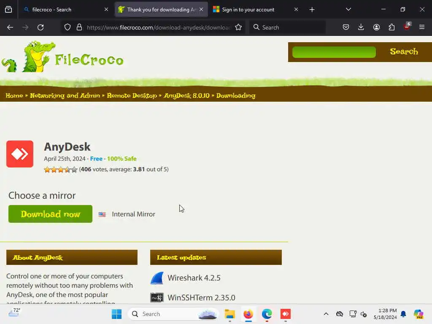Open the Wireshark 4.2.5 update link

[194, 278]
